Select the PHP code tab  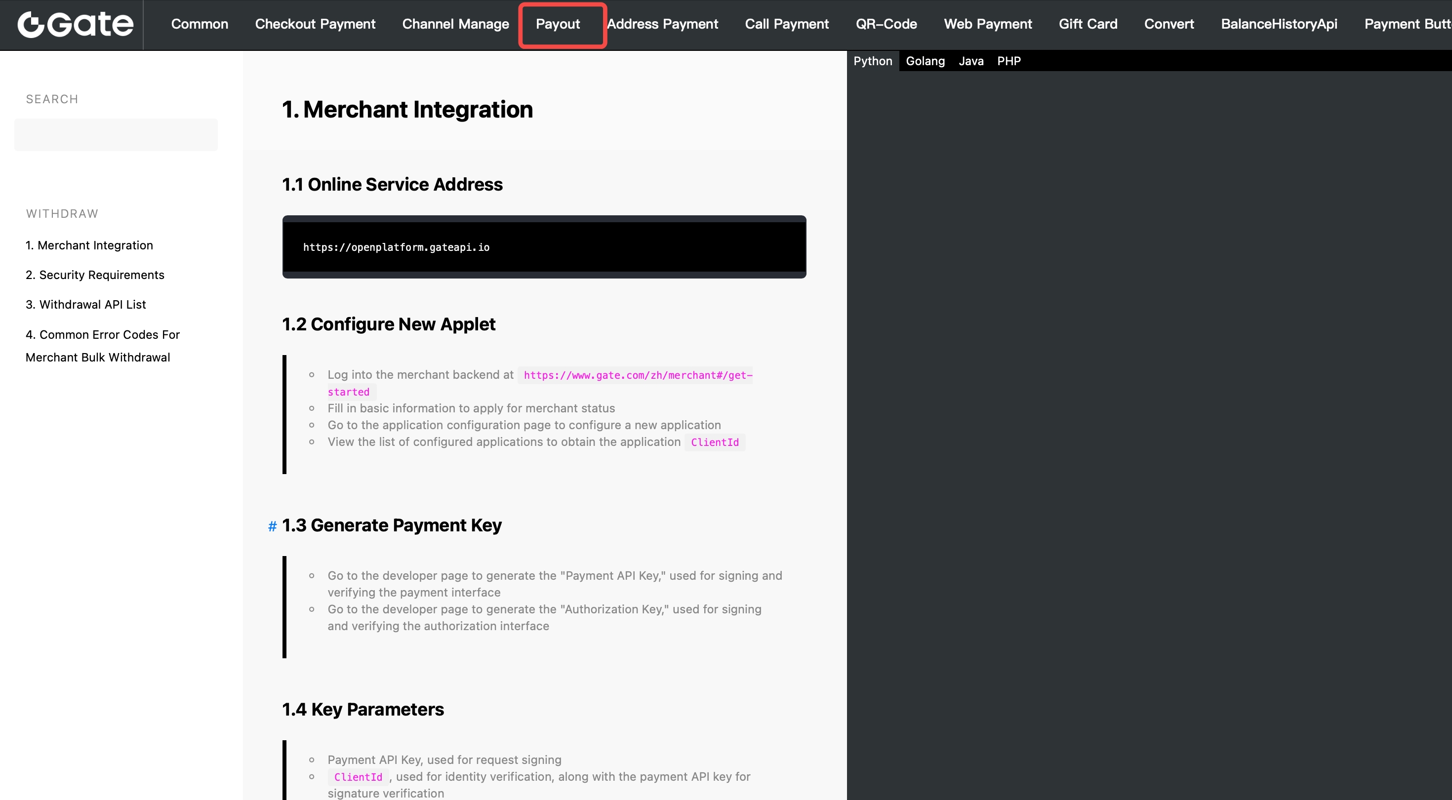click(1009, 61)
